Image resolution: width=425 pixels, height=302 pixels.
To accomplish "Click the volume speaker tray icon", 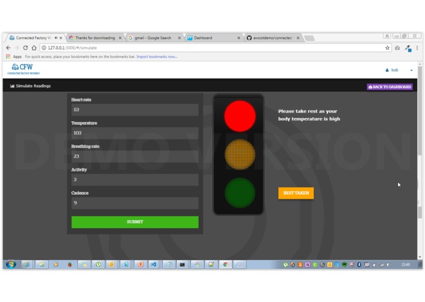I will tap(388, 265).
